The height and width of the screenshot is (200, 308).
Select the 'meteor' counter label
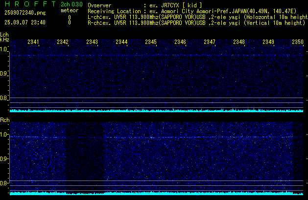point(70,10)
